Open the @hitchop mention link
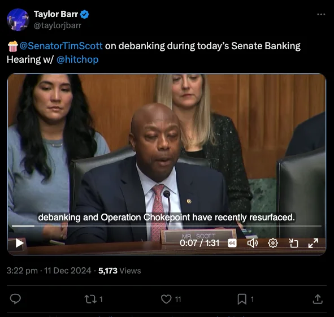 [77, 59]
